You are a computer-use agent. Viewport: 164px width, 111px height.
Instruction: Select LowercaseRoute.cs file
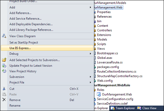[110, 62]
